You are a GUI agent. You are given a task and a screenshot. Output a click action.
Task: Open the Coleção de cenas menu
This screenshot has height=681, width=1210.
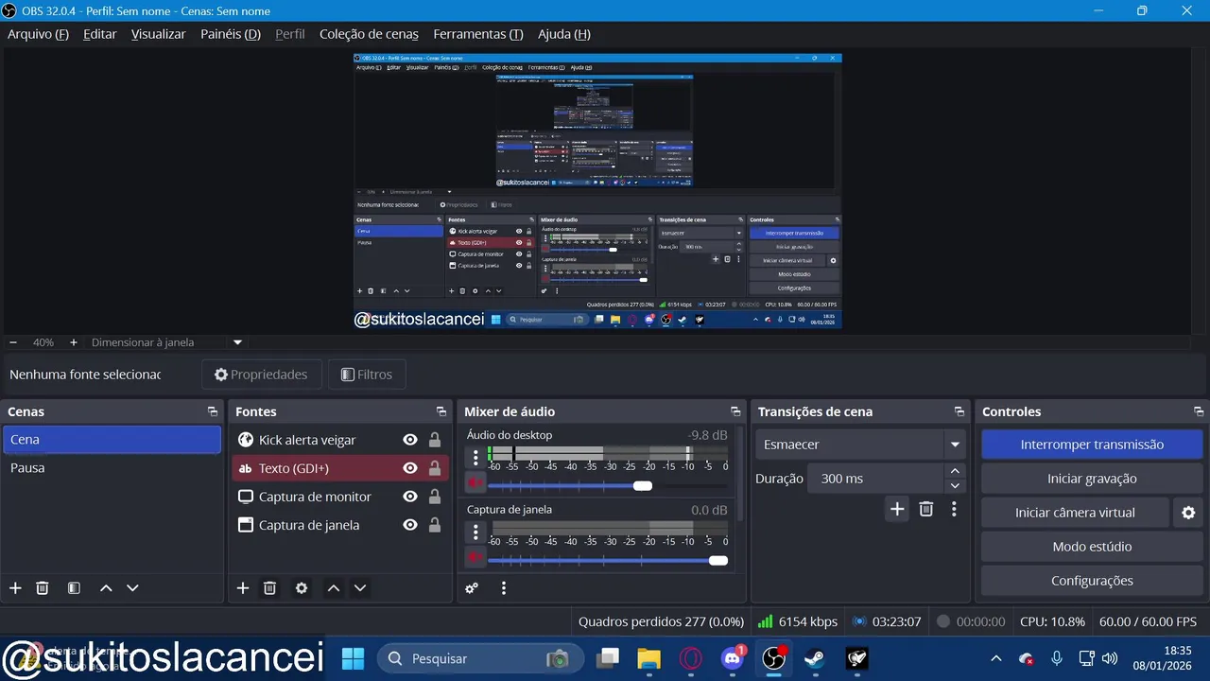coord(369,34)
